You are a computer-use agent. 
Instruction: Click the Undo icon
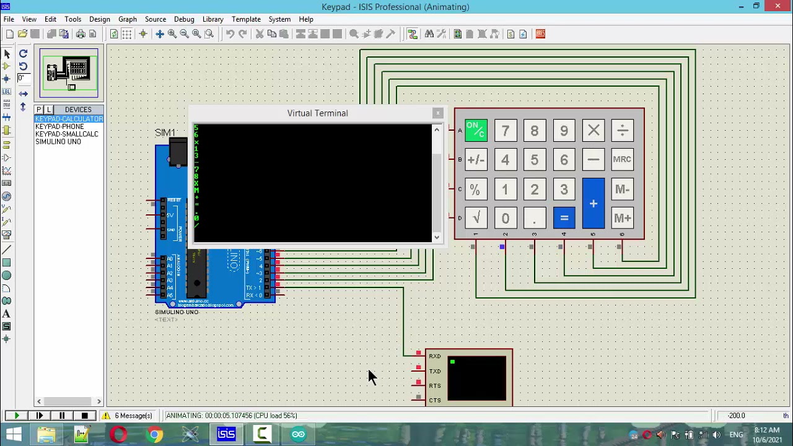point(230,34)
